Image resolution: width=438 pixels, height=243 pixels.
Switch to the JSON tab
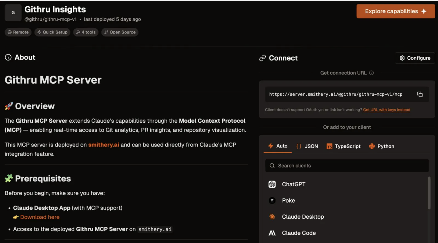307,146
